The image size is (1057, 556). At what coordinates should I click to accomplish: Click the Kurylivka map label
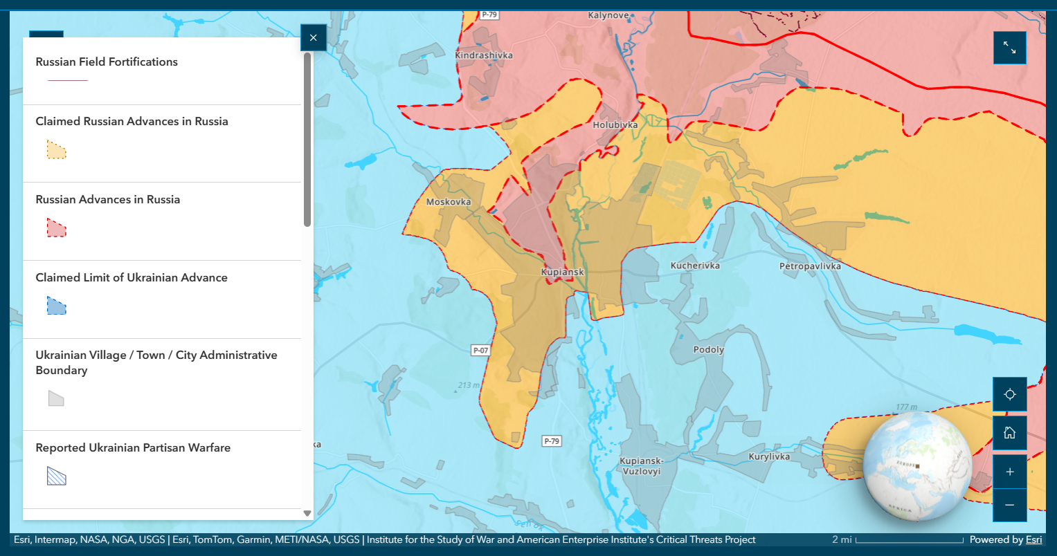(x=769, y=457)
